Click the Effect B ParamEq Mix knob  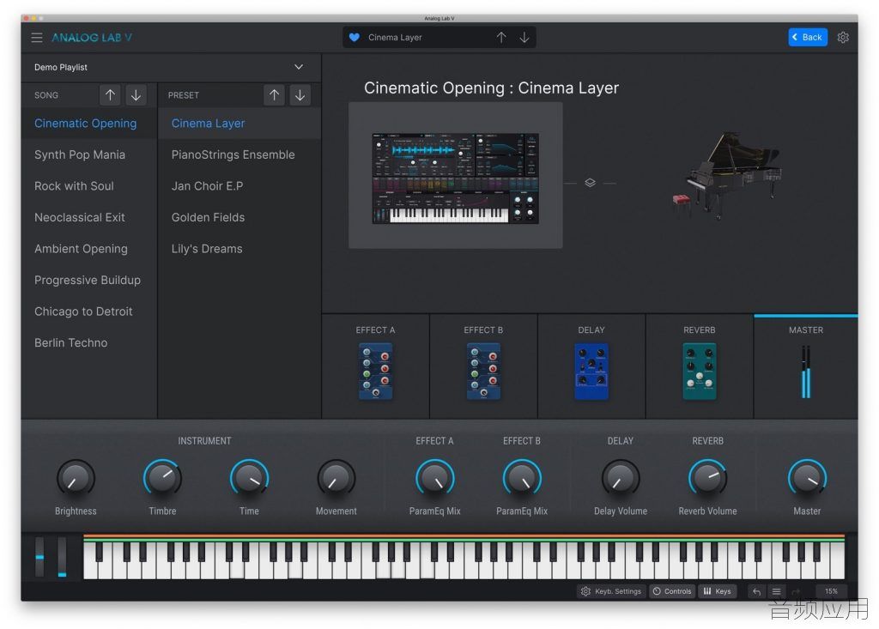(522, 479)
